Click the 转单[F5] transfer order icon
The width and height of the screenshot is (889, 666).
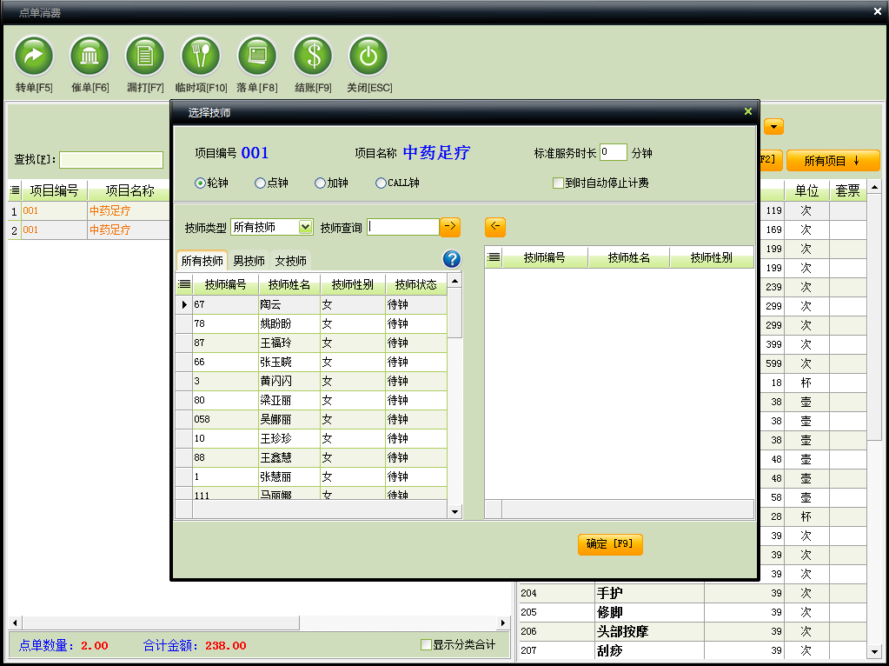pyautogui.click(x=34, y=57)
